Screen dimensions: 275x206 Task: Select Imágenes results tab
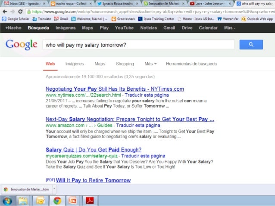point(75,64)
